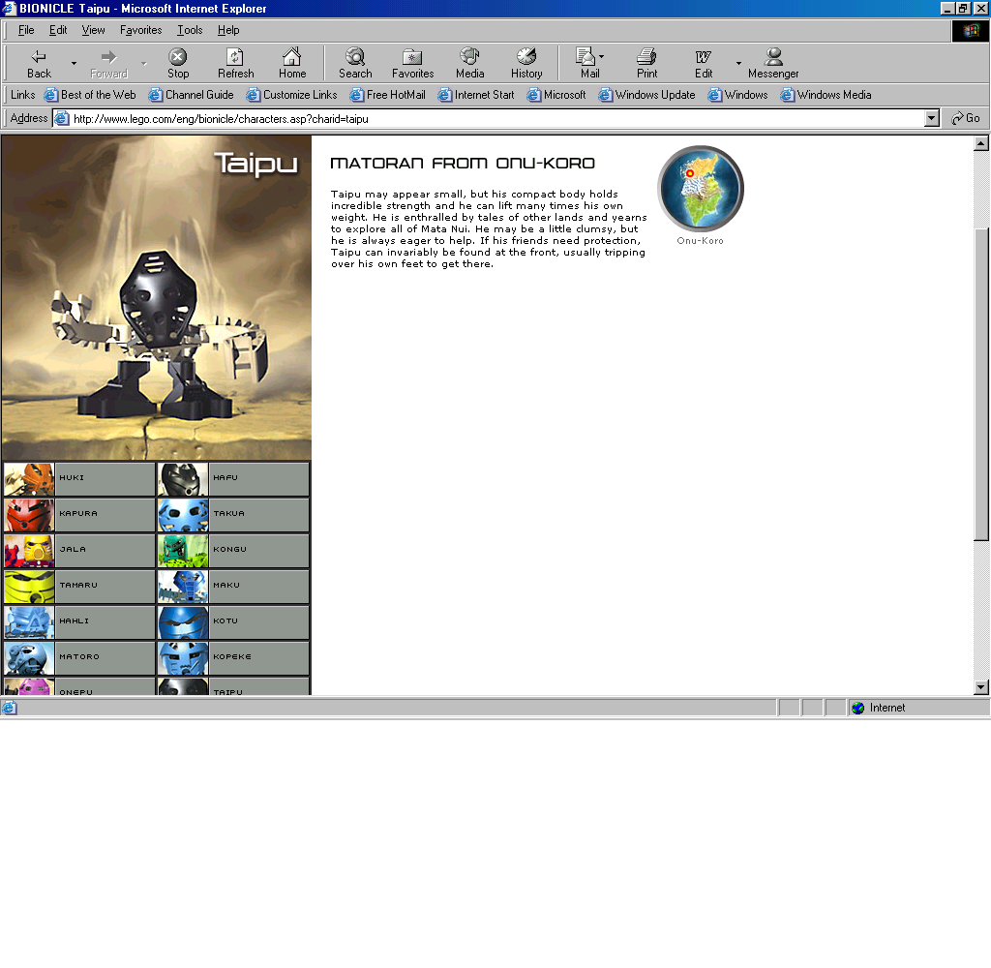991x968 pixels.
Task: Expand the Address bar dropdown list
Action: tap(931, 118)
